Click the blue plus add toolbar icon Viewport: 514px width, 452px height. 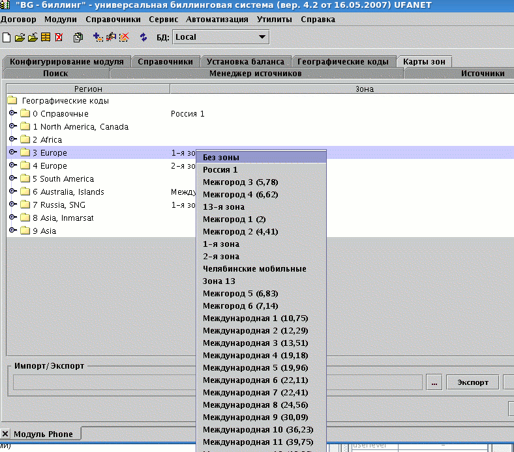pos(98,37)
